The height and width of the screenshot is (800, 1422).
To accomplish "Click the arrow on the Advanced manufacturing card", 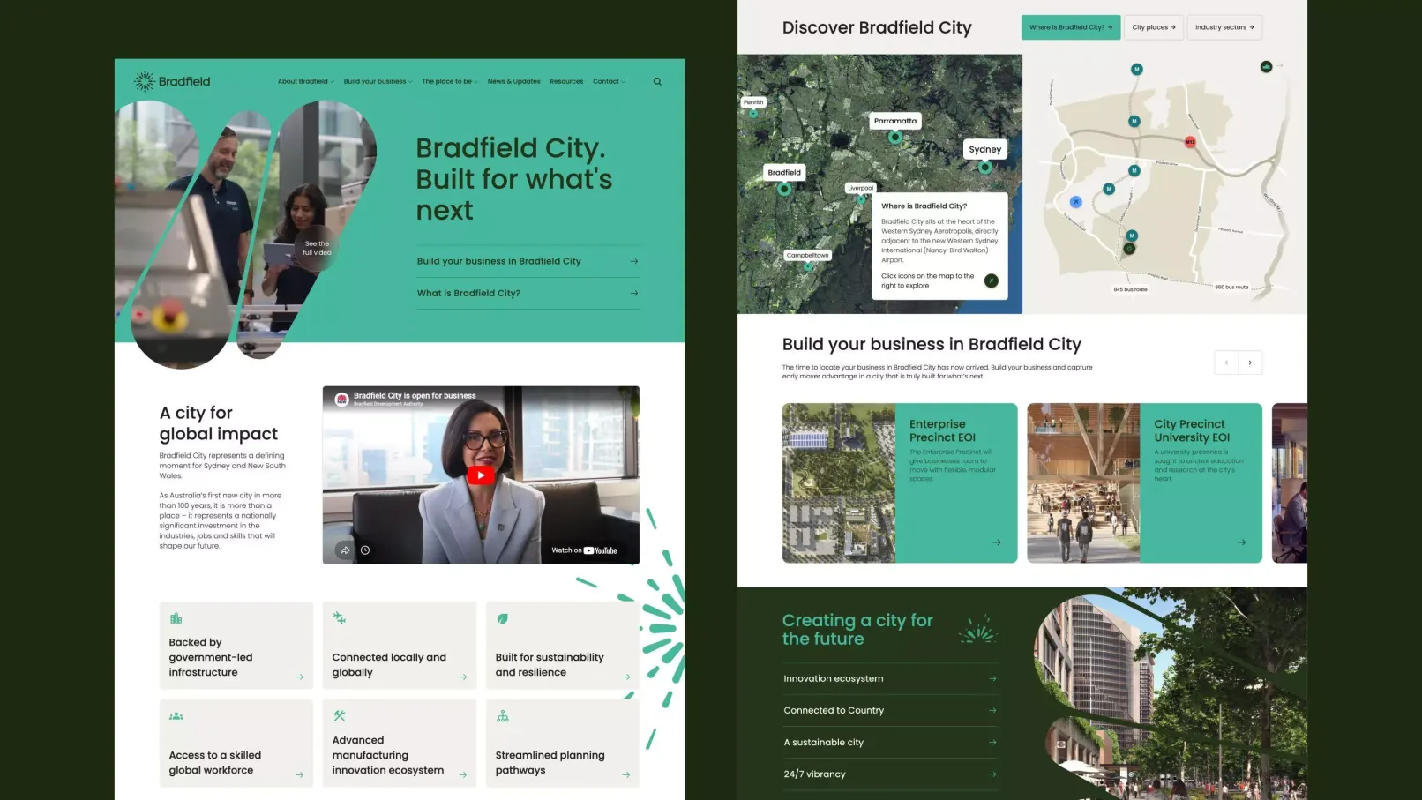I will coord(463,775).
